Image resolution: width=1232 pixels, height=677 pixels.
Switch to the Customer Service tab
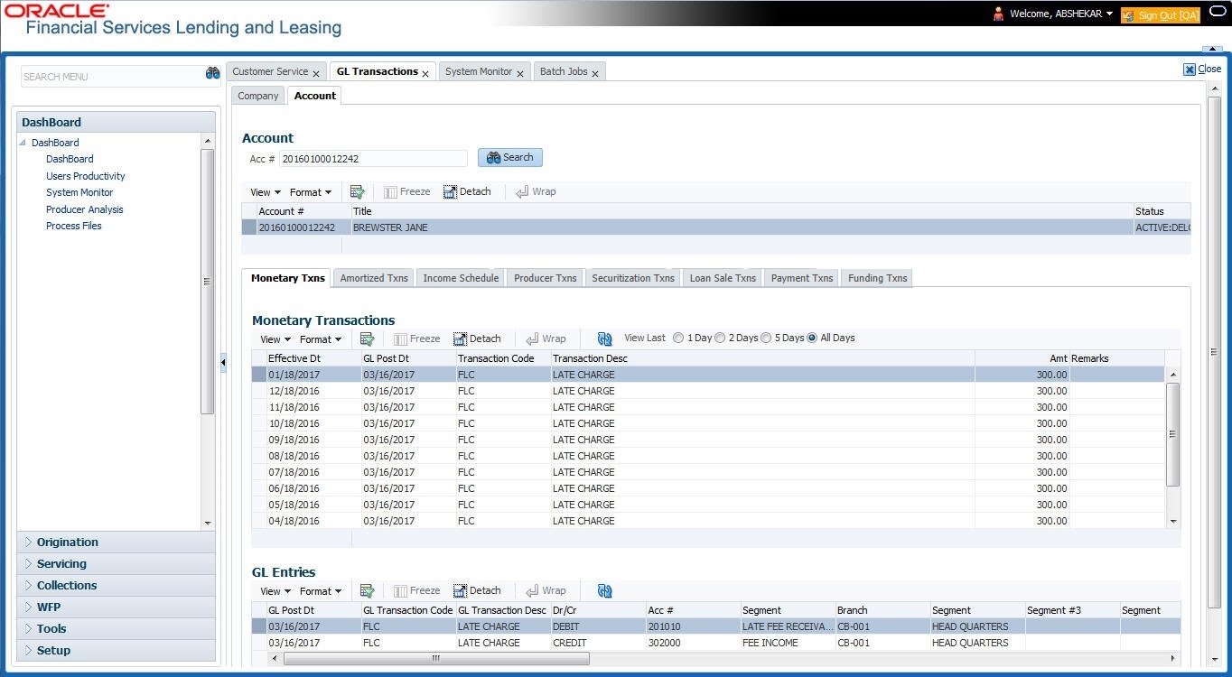click(270, 71)
